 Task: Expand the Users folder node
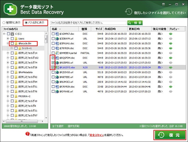pos(8,39)
